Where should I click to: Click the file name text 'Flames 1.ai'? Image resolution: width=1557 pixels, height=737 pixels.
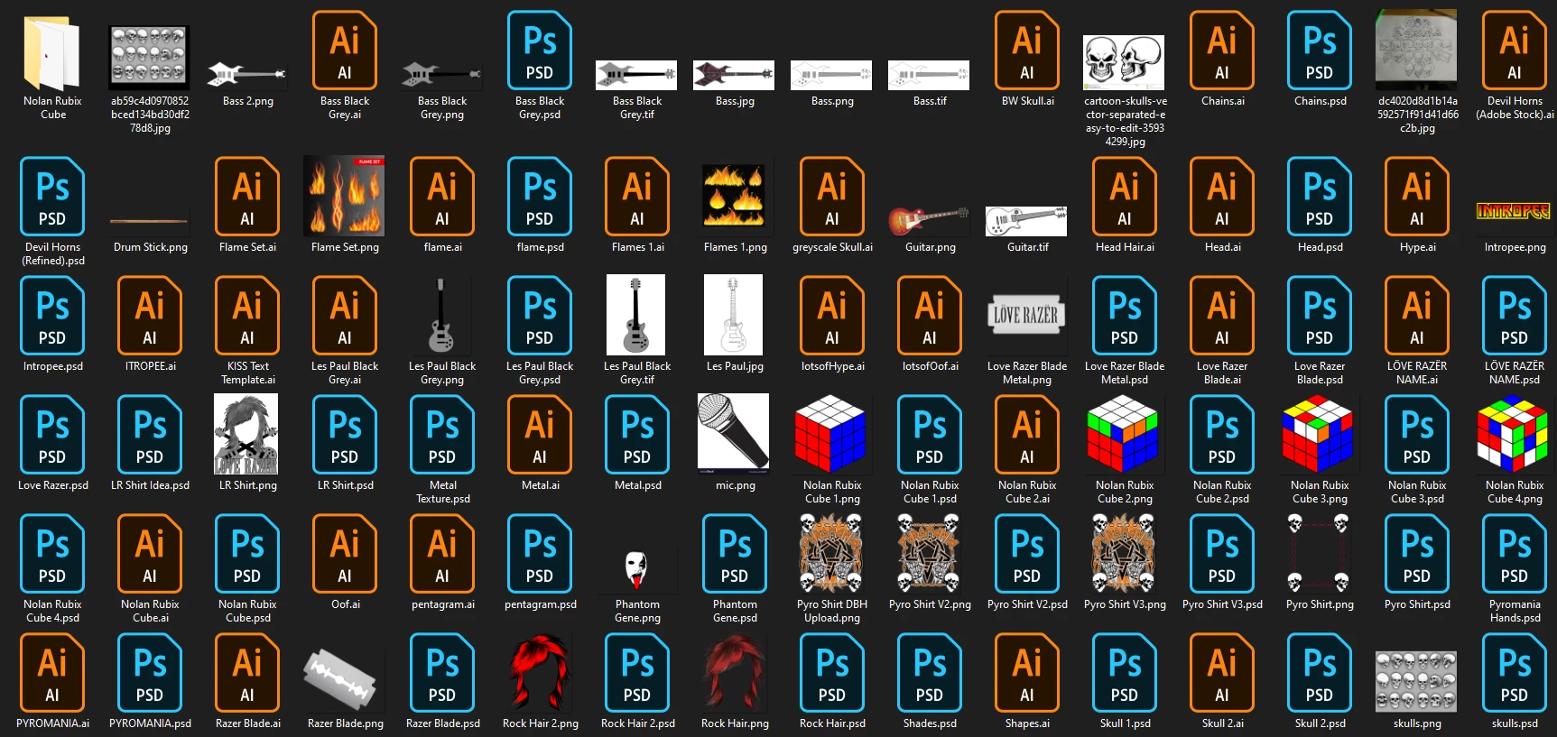638,247
